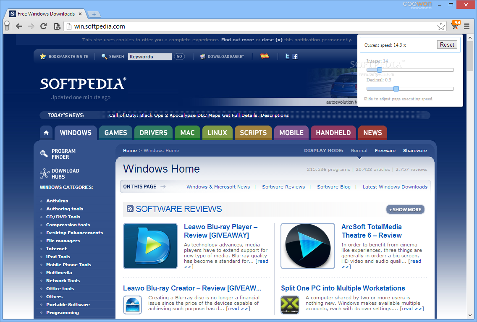Open the CD/DVD Tools category
The image size is (477, 322).
pyautogui.click(x=63, y=217)
